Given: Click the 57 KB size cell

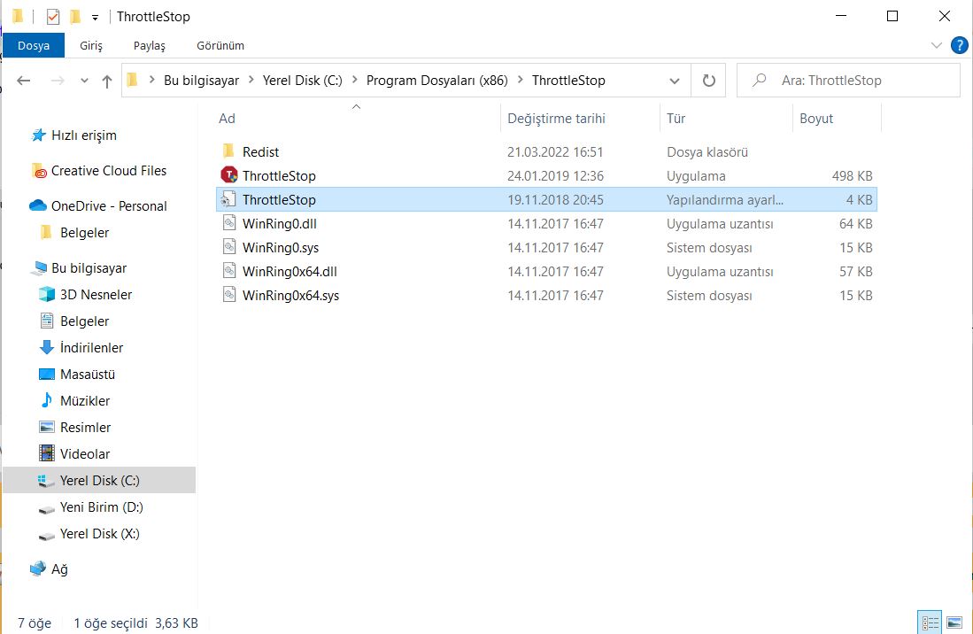Looking at the screenshot, I should (856, 272).
